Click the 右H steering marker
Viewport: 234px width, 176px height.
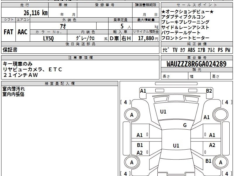click(x=126, y=38)
